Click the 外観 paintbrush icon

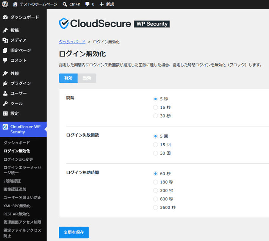[x=5, y=74]
